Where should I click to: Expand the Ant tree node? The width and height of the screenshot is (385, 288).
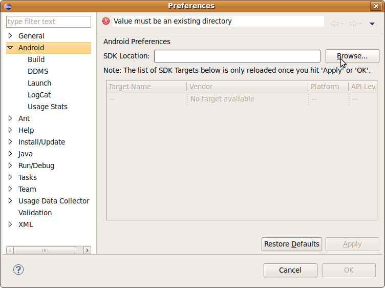tap(10, 118)
